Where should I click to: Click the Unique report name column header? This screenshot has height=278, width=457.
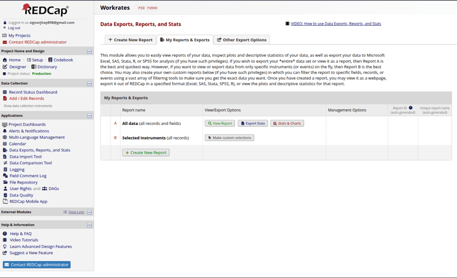click(435, 110)
